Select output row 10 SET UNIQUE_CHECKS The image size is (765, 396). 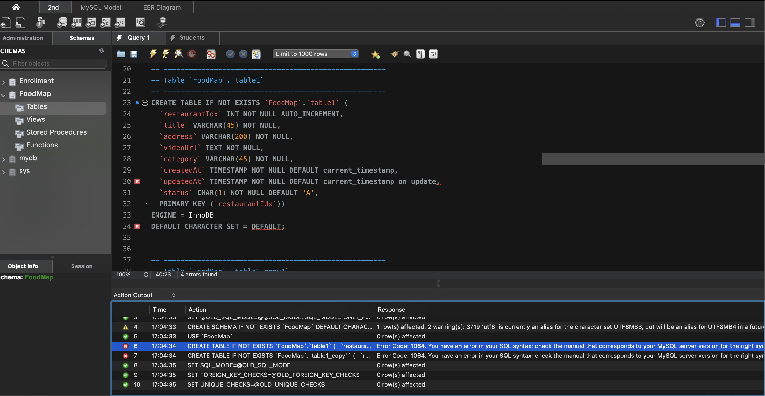coord(438,385)
